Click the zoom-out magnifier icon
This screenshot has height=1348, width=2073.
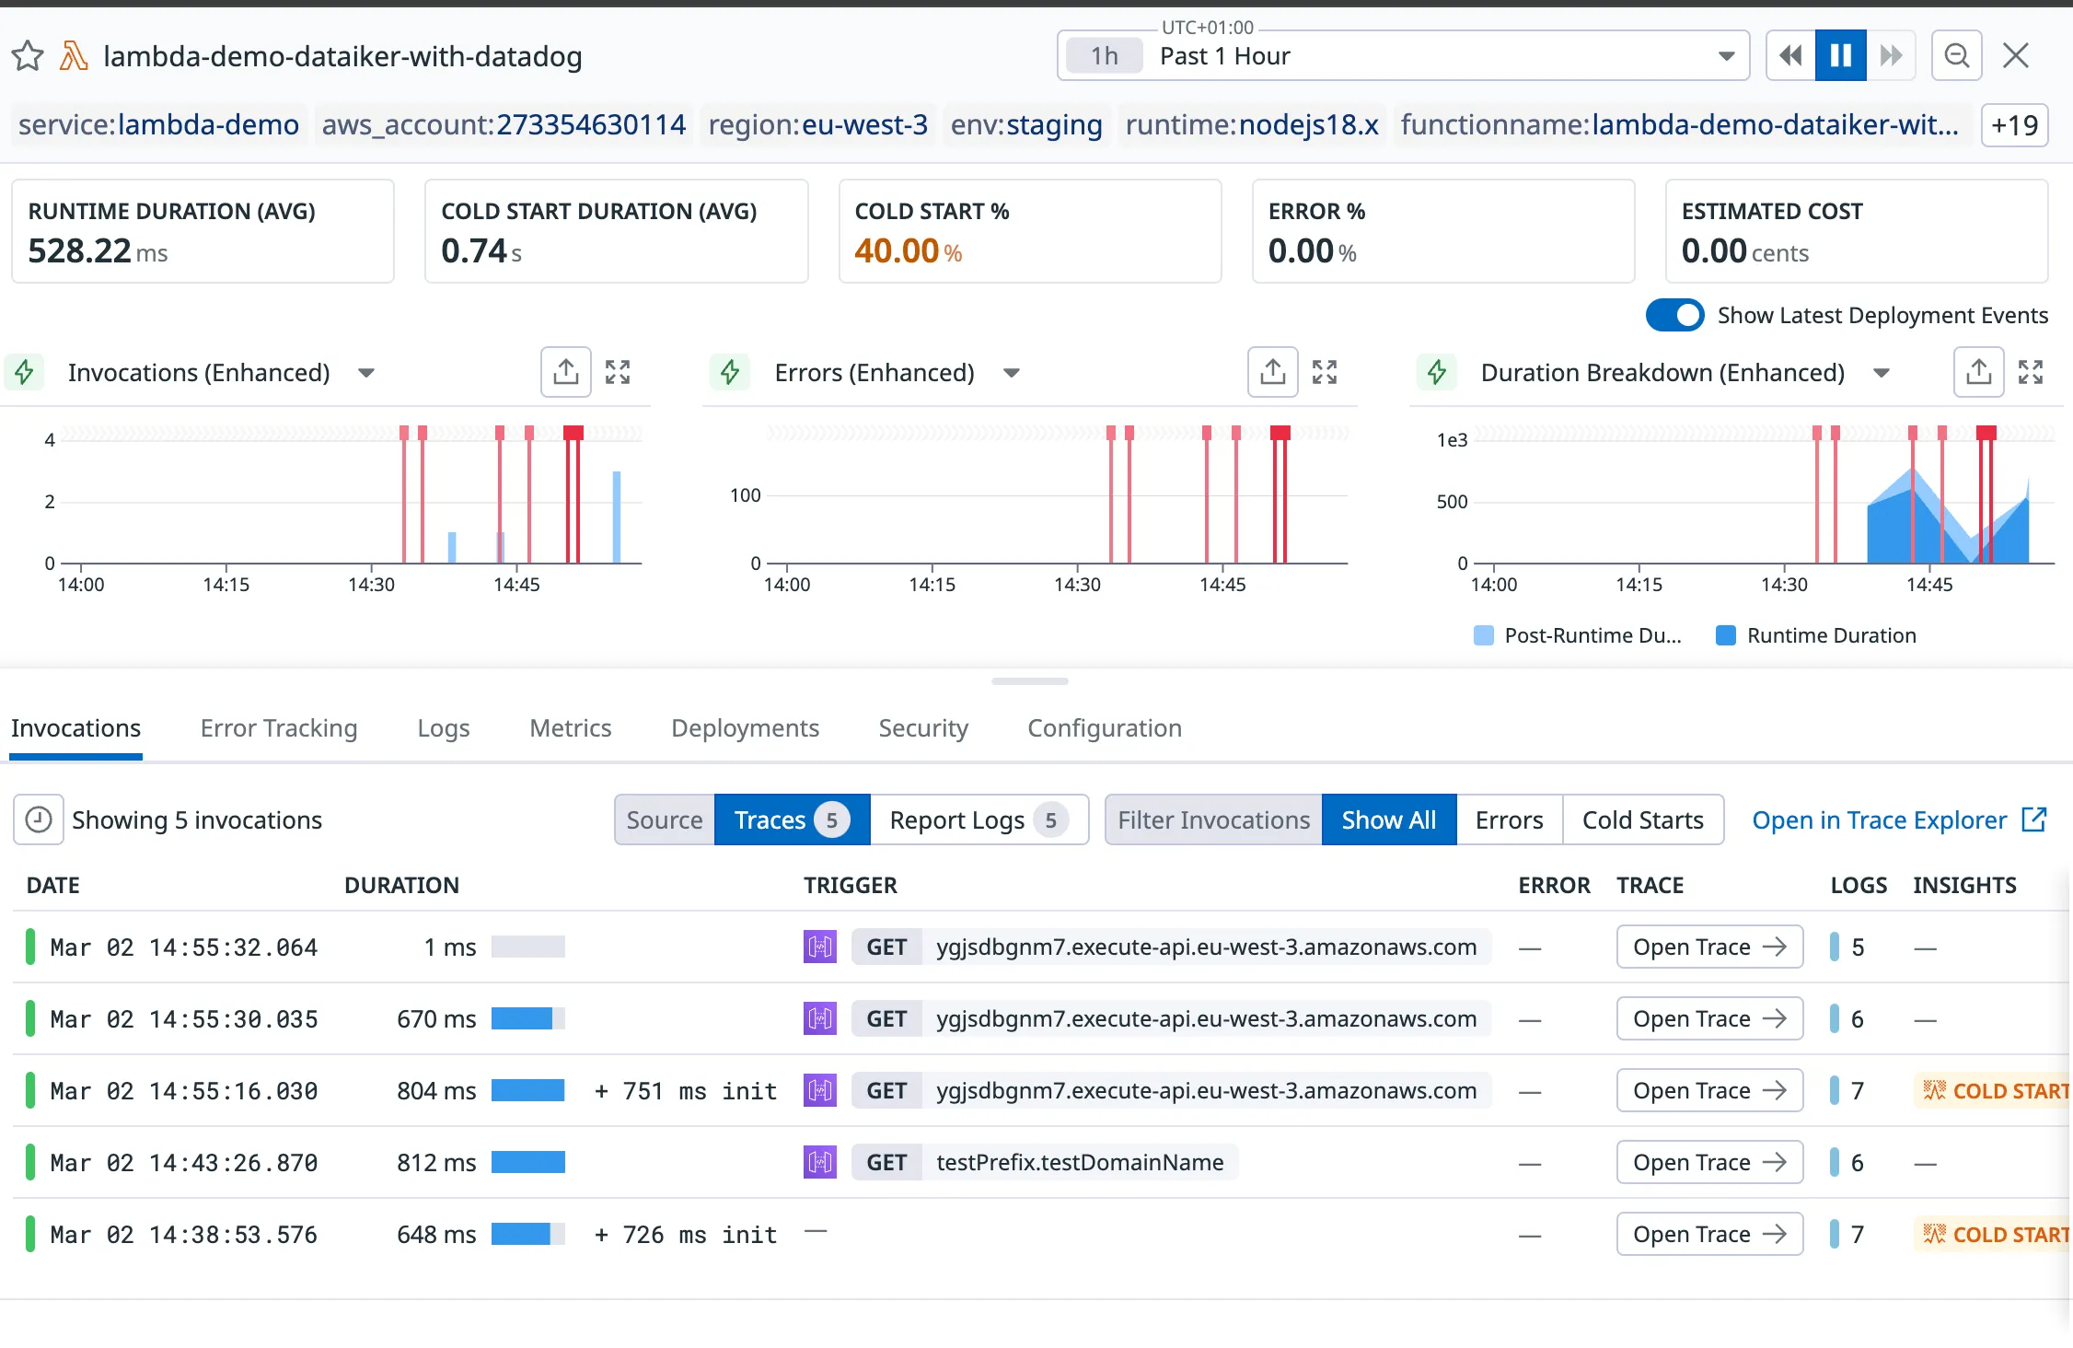click(1956, 56)
